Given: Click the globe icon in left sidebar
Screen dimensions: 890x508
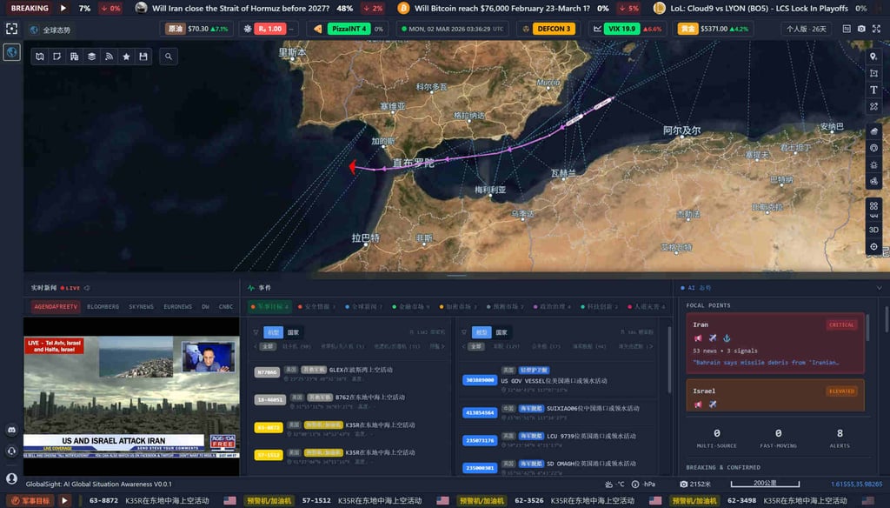Looking at the screenshot, I should 11,52.
